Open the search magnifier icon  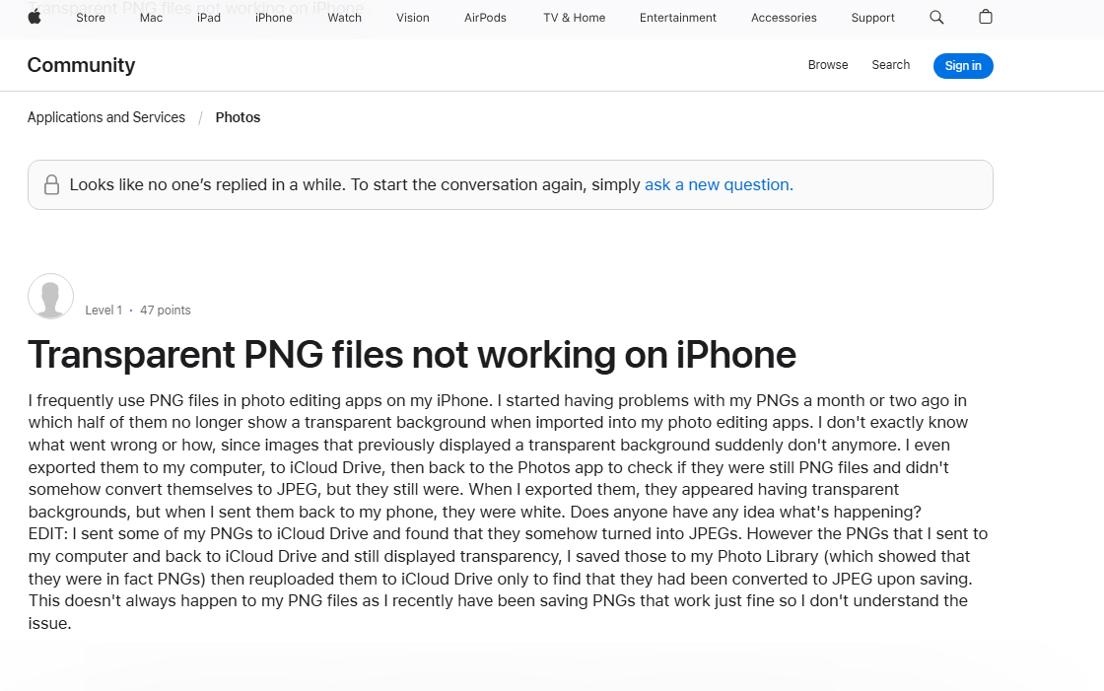tap(936, 17)
